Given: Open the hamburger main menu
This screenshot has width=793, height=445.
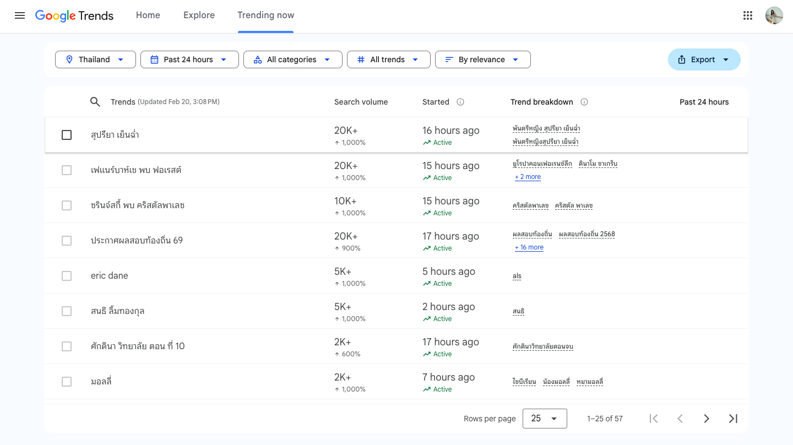Looking at the screenshot, I should click(x=20, y=15).
